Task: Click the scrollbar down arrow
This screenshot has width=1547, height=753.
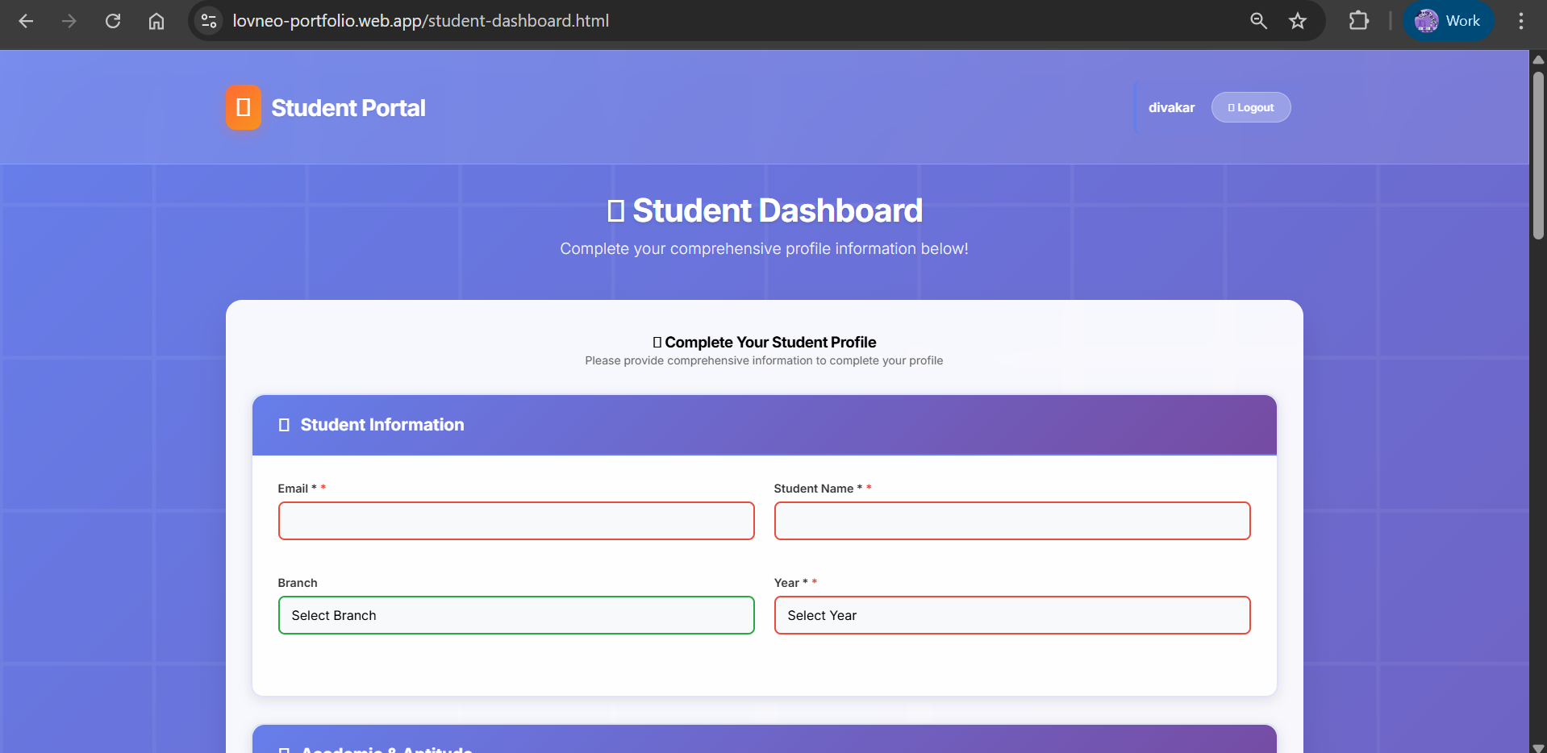Action: click(1538, 746)
